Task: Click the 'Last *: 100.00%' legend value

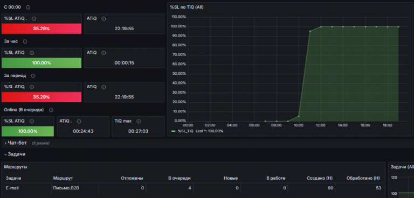Action: pos(209,131)
